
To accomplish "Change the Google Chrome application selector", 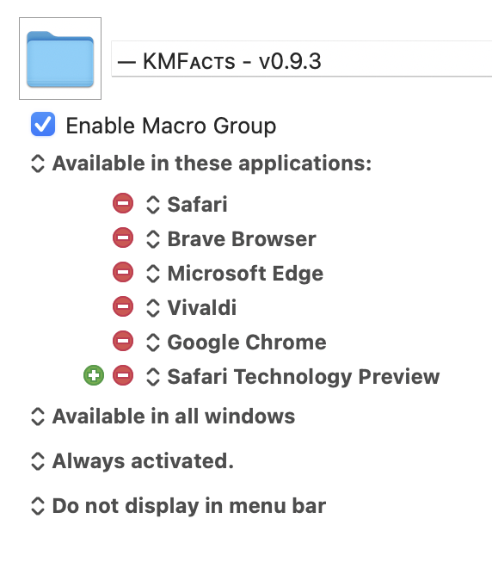I will 236,342.
